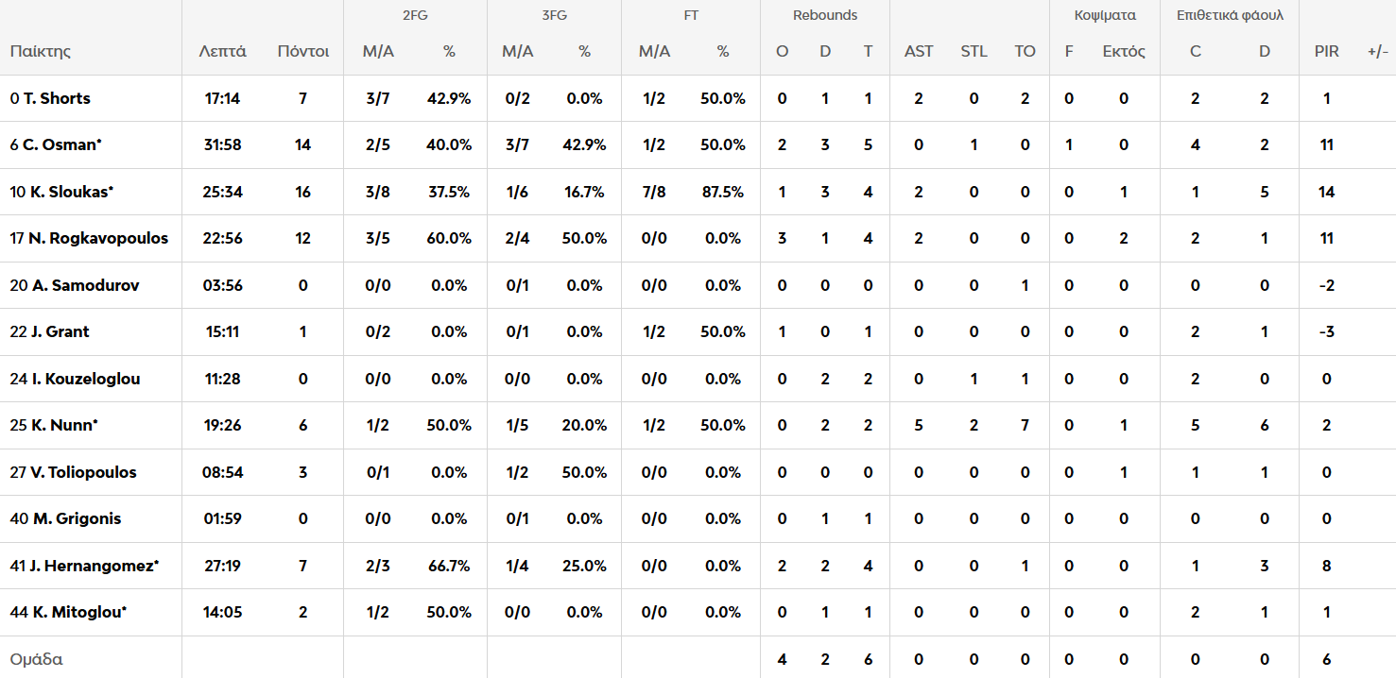Click the Εκτός column header
The height and width of the screenshot is (678, 1396).
pyautogui.click(x=1123, y=52)
